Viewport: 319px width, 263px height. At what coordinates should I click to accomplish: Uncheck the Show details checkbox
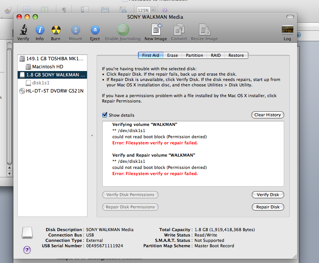[x=105, y=115]
